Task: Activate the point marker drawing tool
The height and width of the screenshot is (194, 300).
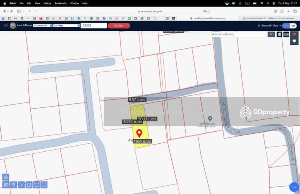Action: point(13,185)
